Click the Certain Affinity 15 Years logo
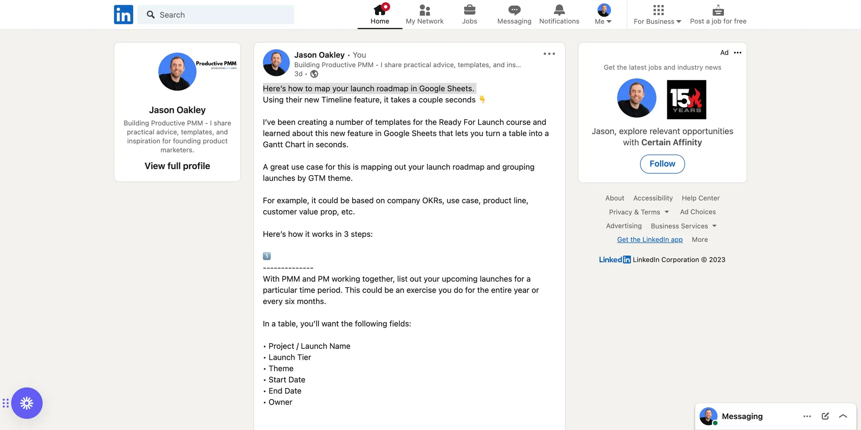The height and width of the screenshot is (430, 861). pyautogui.click(x=687, y=100)
